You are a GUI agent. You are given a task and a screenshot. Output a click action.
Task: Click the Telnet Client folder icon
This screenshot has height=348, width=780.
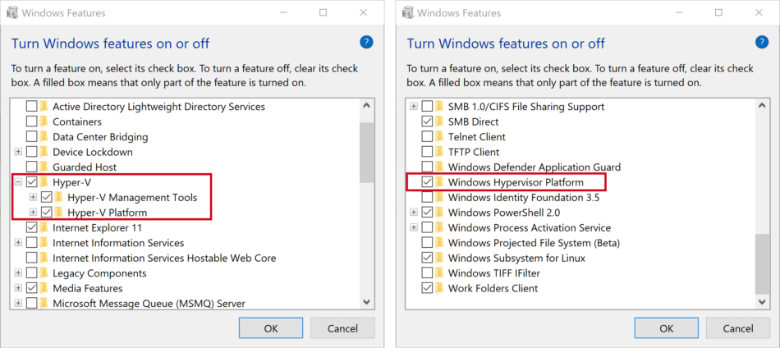(x=439, y=137)
